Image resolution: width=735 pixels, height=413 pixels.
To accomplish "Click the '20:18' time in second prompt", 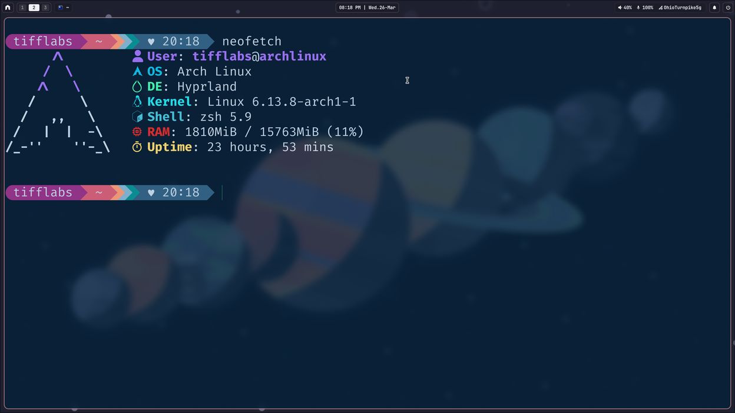I will 181,192.
